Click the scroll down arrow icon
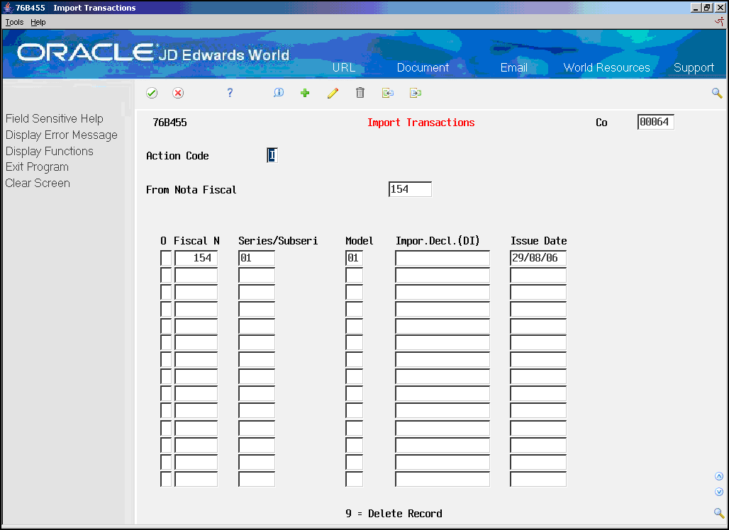 [719, 492]
